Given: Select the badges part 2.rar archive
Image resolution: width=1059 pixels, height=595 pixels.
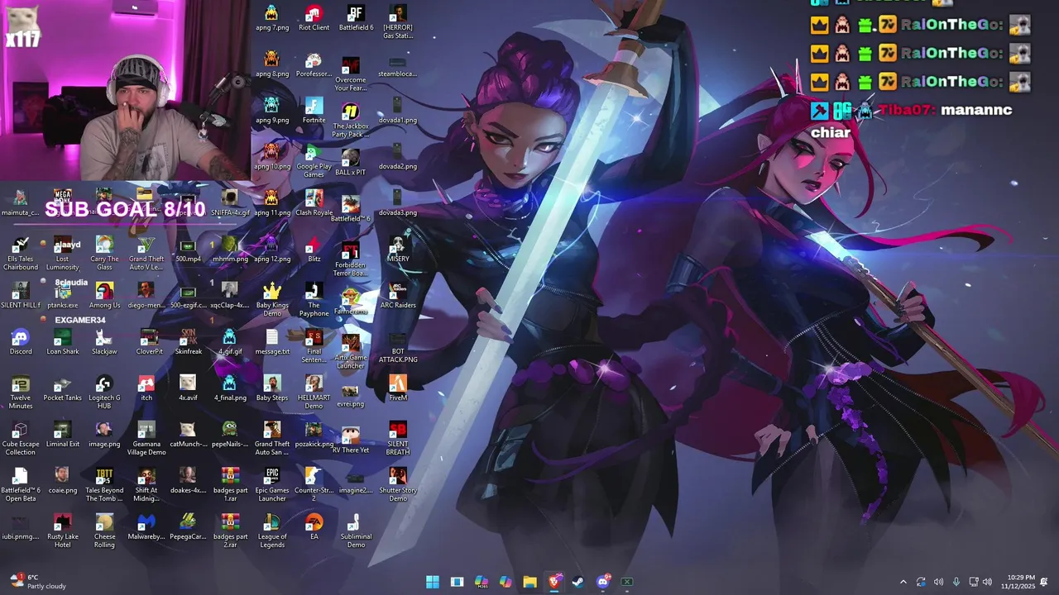Looking at the screenshot, I should click(230, 531).
